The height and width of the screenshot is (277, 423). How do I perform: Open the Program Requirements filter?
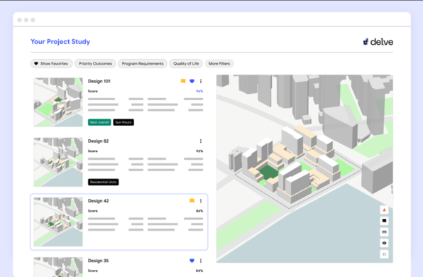143,63
